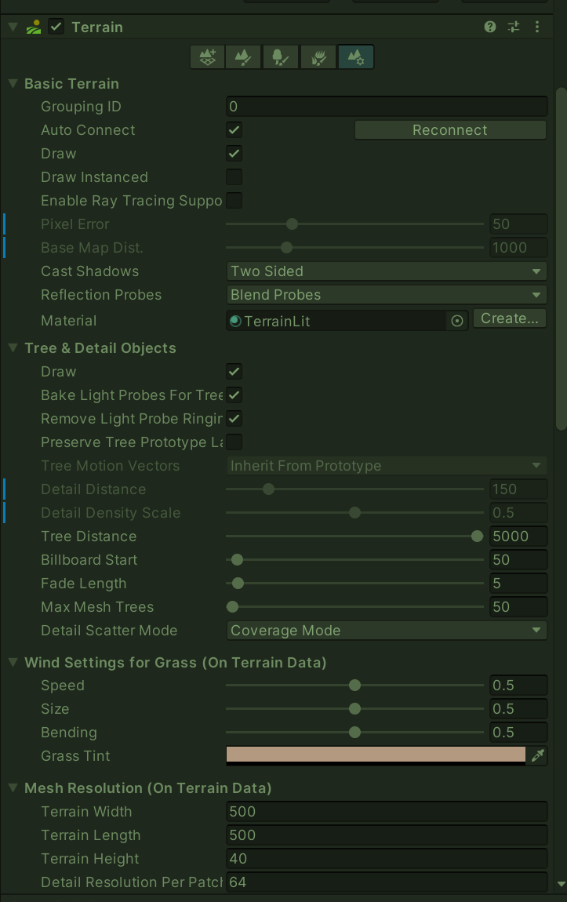Click the Grass Tint eyedropper
Image resolution: width=567 pixels, height=902 pixels.
coord(538,755)
